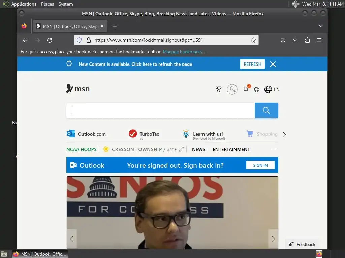The image size is (345, 258).
Task: Dismiss the new content banner X
Action: tap(273, 64)
